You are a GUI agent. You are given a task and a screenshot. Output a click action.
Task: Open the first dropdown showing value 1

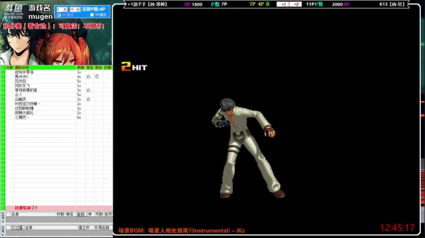[61, 9]
